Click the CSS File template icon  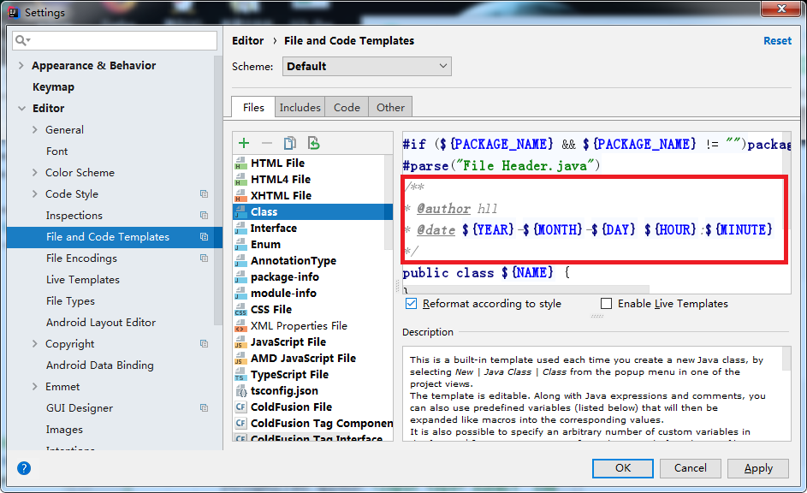coord(240,309)
